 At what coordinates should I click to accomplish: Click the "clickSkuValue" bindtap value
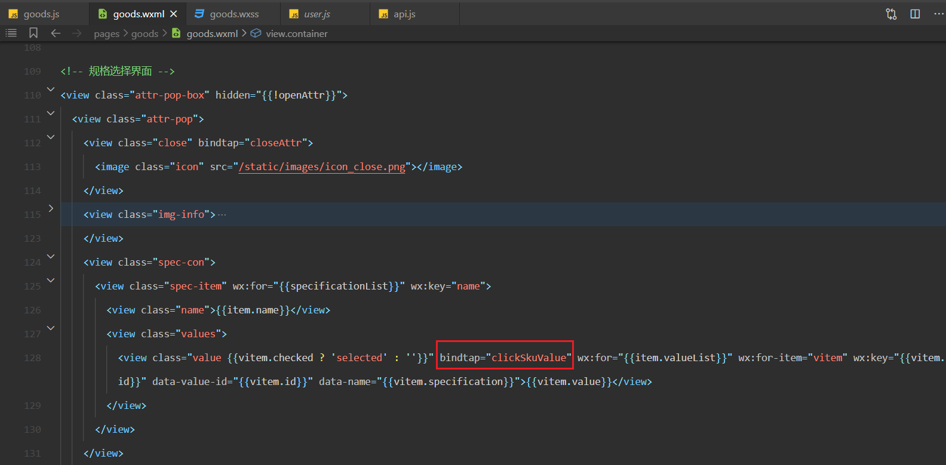pos(529,358)
